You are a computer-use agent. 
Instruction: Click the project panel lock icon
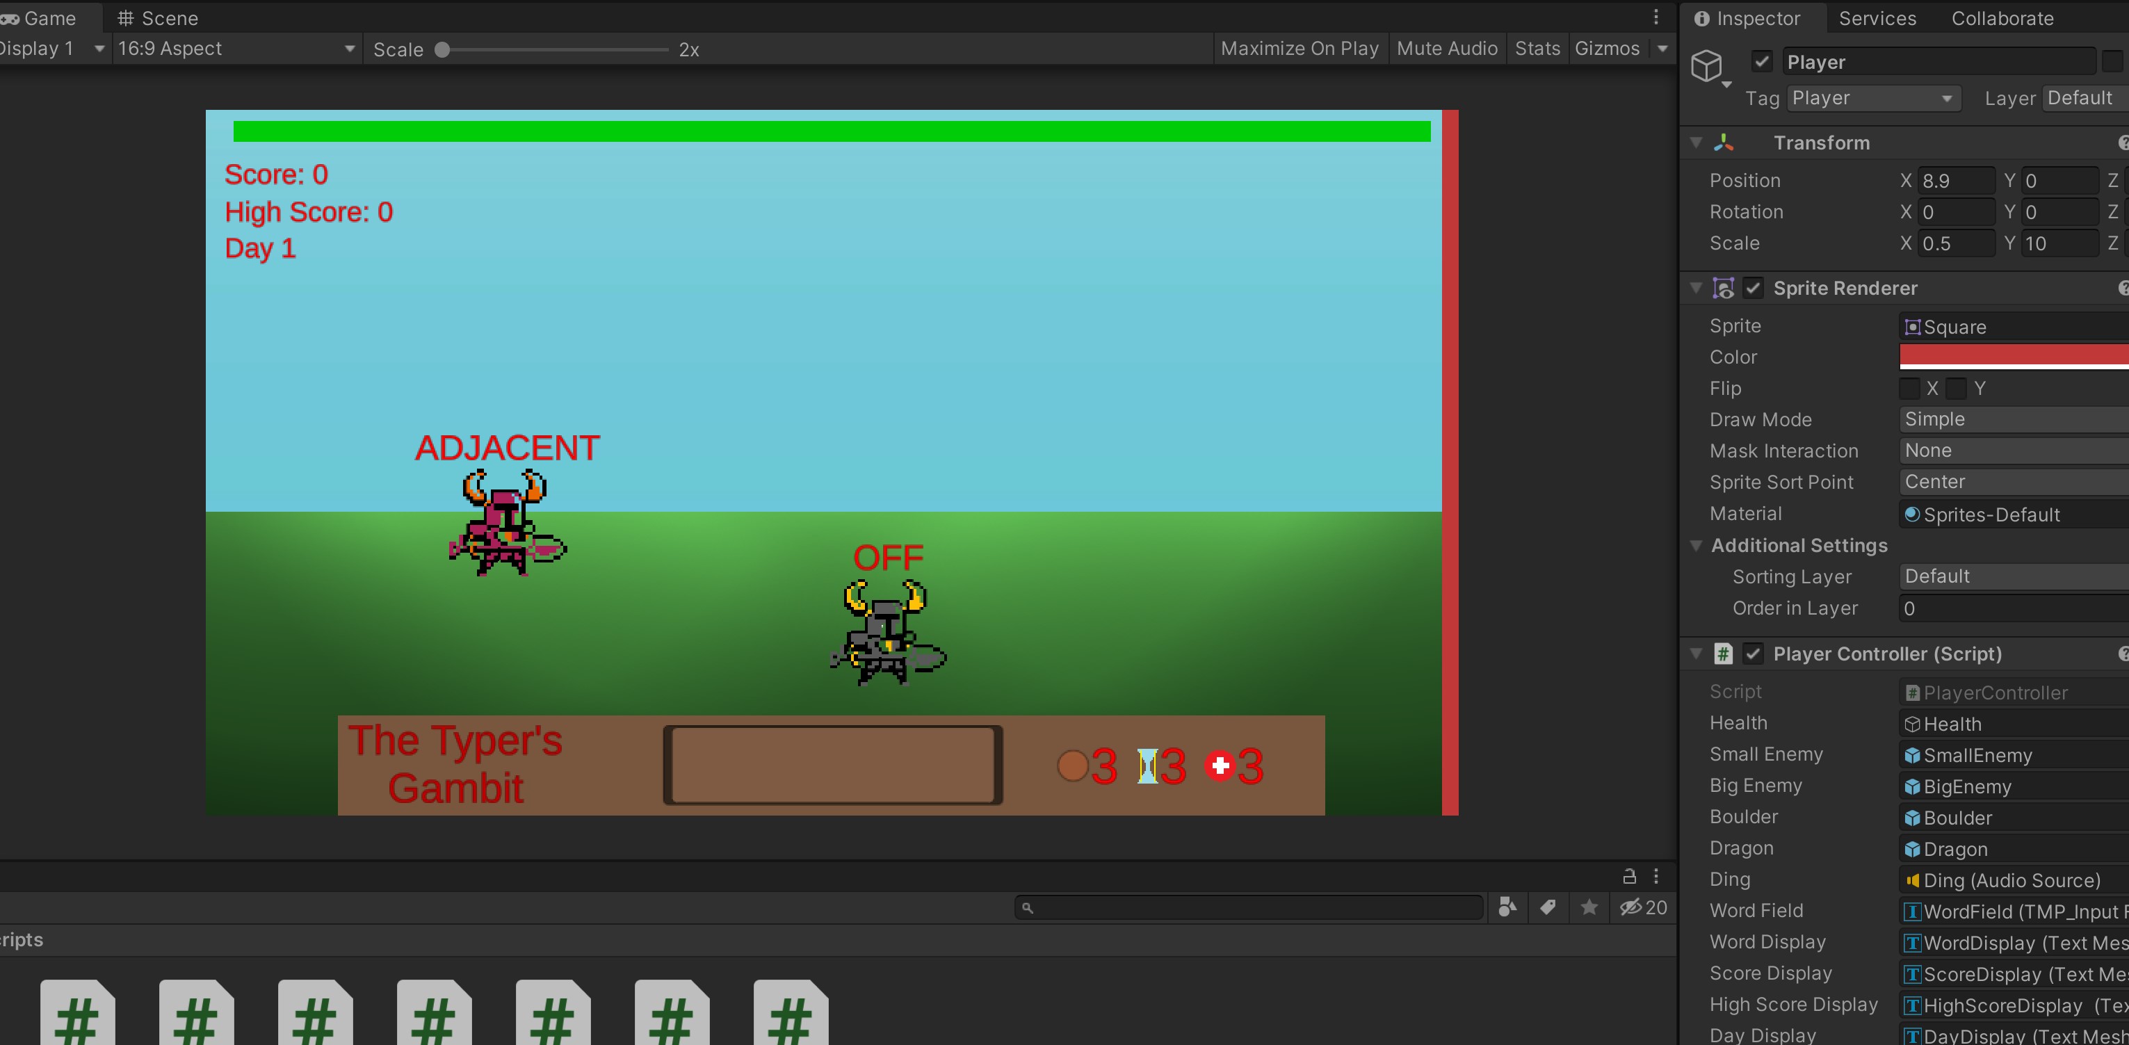point(1629,875)
